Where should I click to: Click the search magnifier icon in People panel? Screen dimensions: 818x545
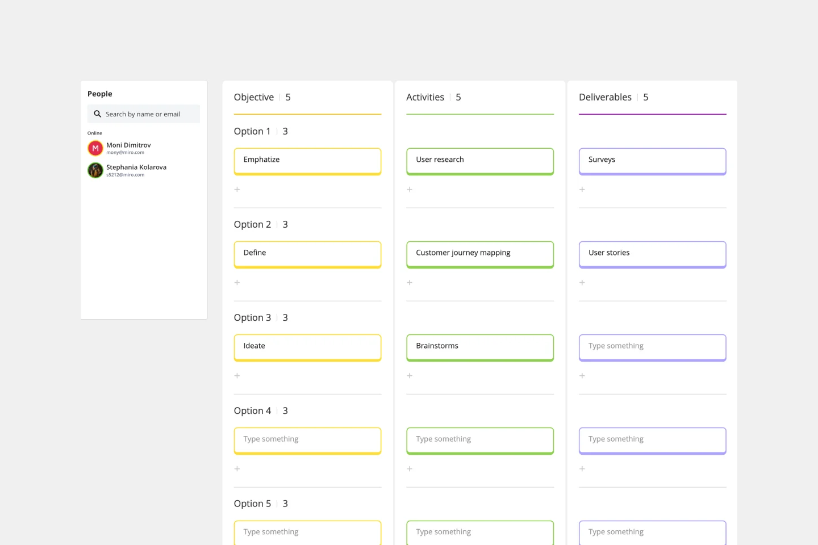click(x=98, y=114)
